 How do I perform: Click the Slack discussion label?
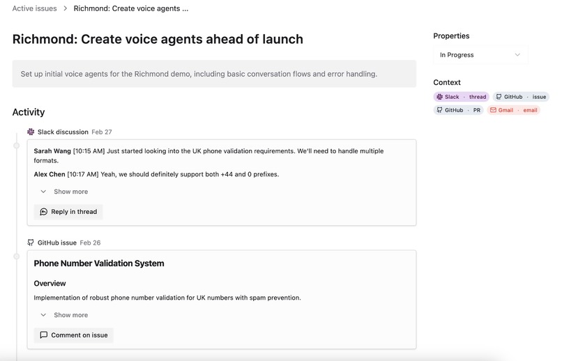pyautogui.click(x=63, y=132)
